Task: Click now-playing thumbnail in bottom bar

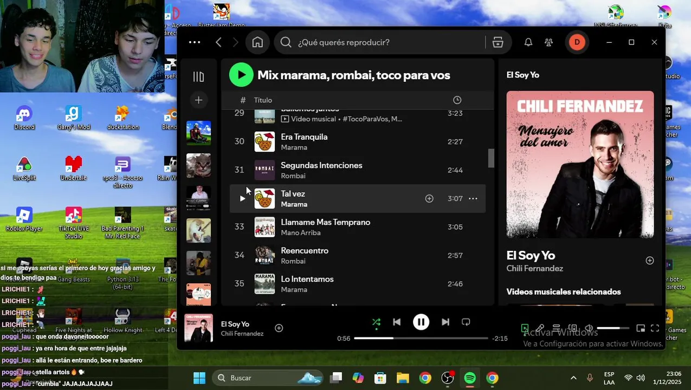Action: coord(198,328)
